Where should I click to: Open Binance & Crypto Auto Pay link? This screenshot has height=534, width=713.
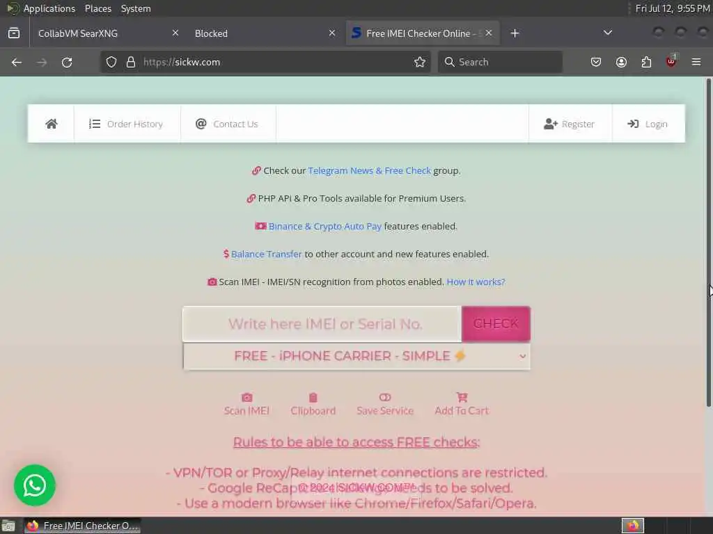(324, 226)
